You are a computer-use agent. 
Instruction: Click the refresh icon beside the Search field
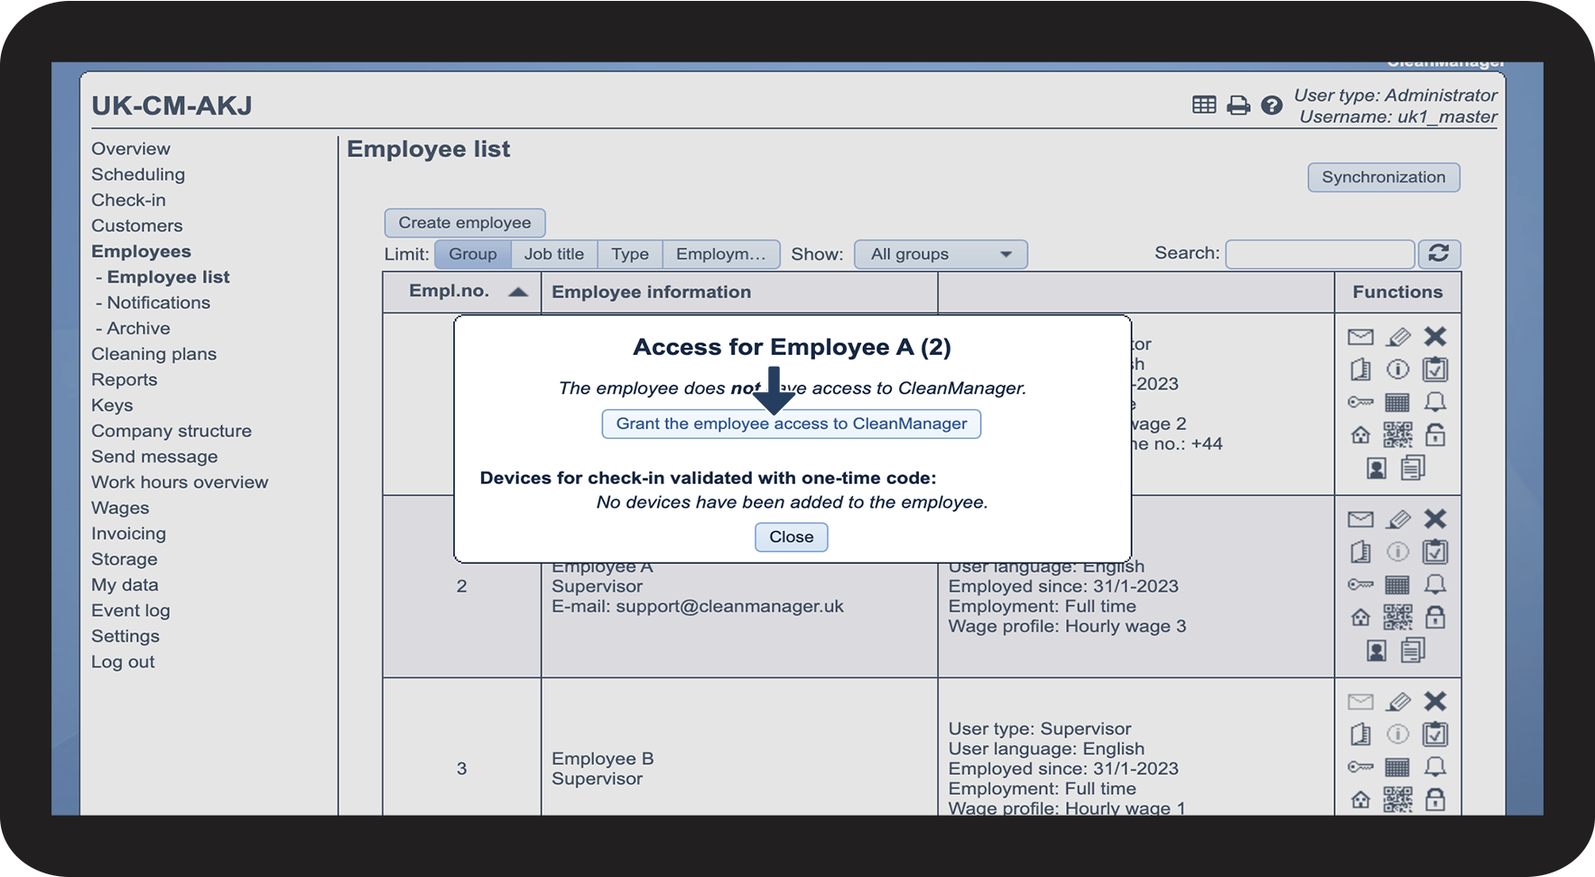[x=1439, y=254]
